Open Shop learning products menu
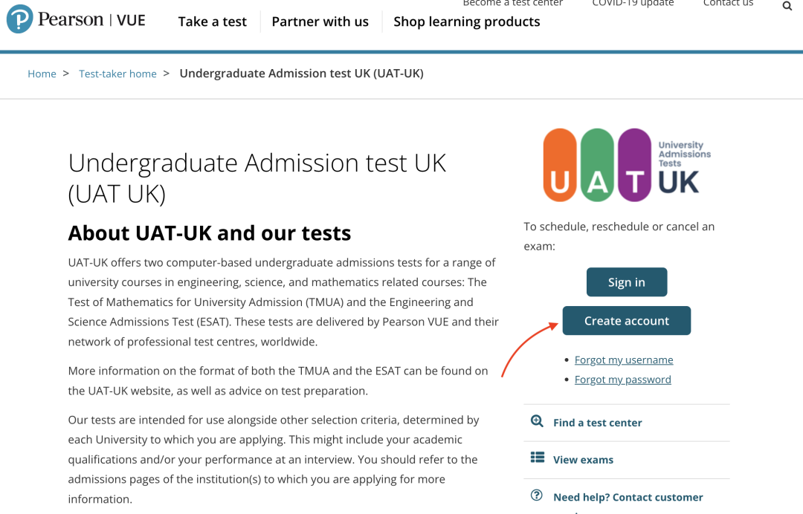This screenshot has height=514, width=803. click(466, 22)
